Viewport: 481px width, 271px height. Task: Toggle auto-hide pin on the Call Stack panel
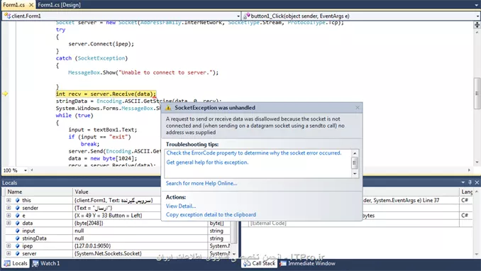coord(470,182)
